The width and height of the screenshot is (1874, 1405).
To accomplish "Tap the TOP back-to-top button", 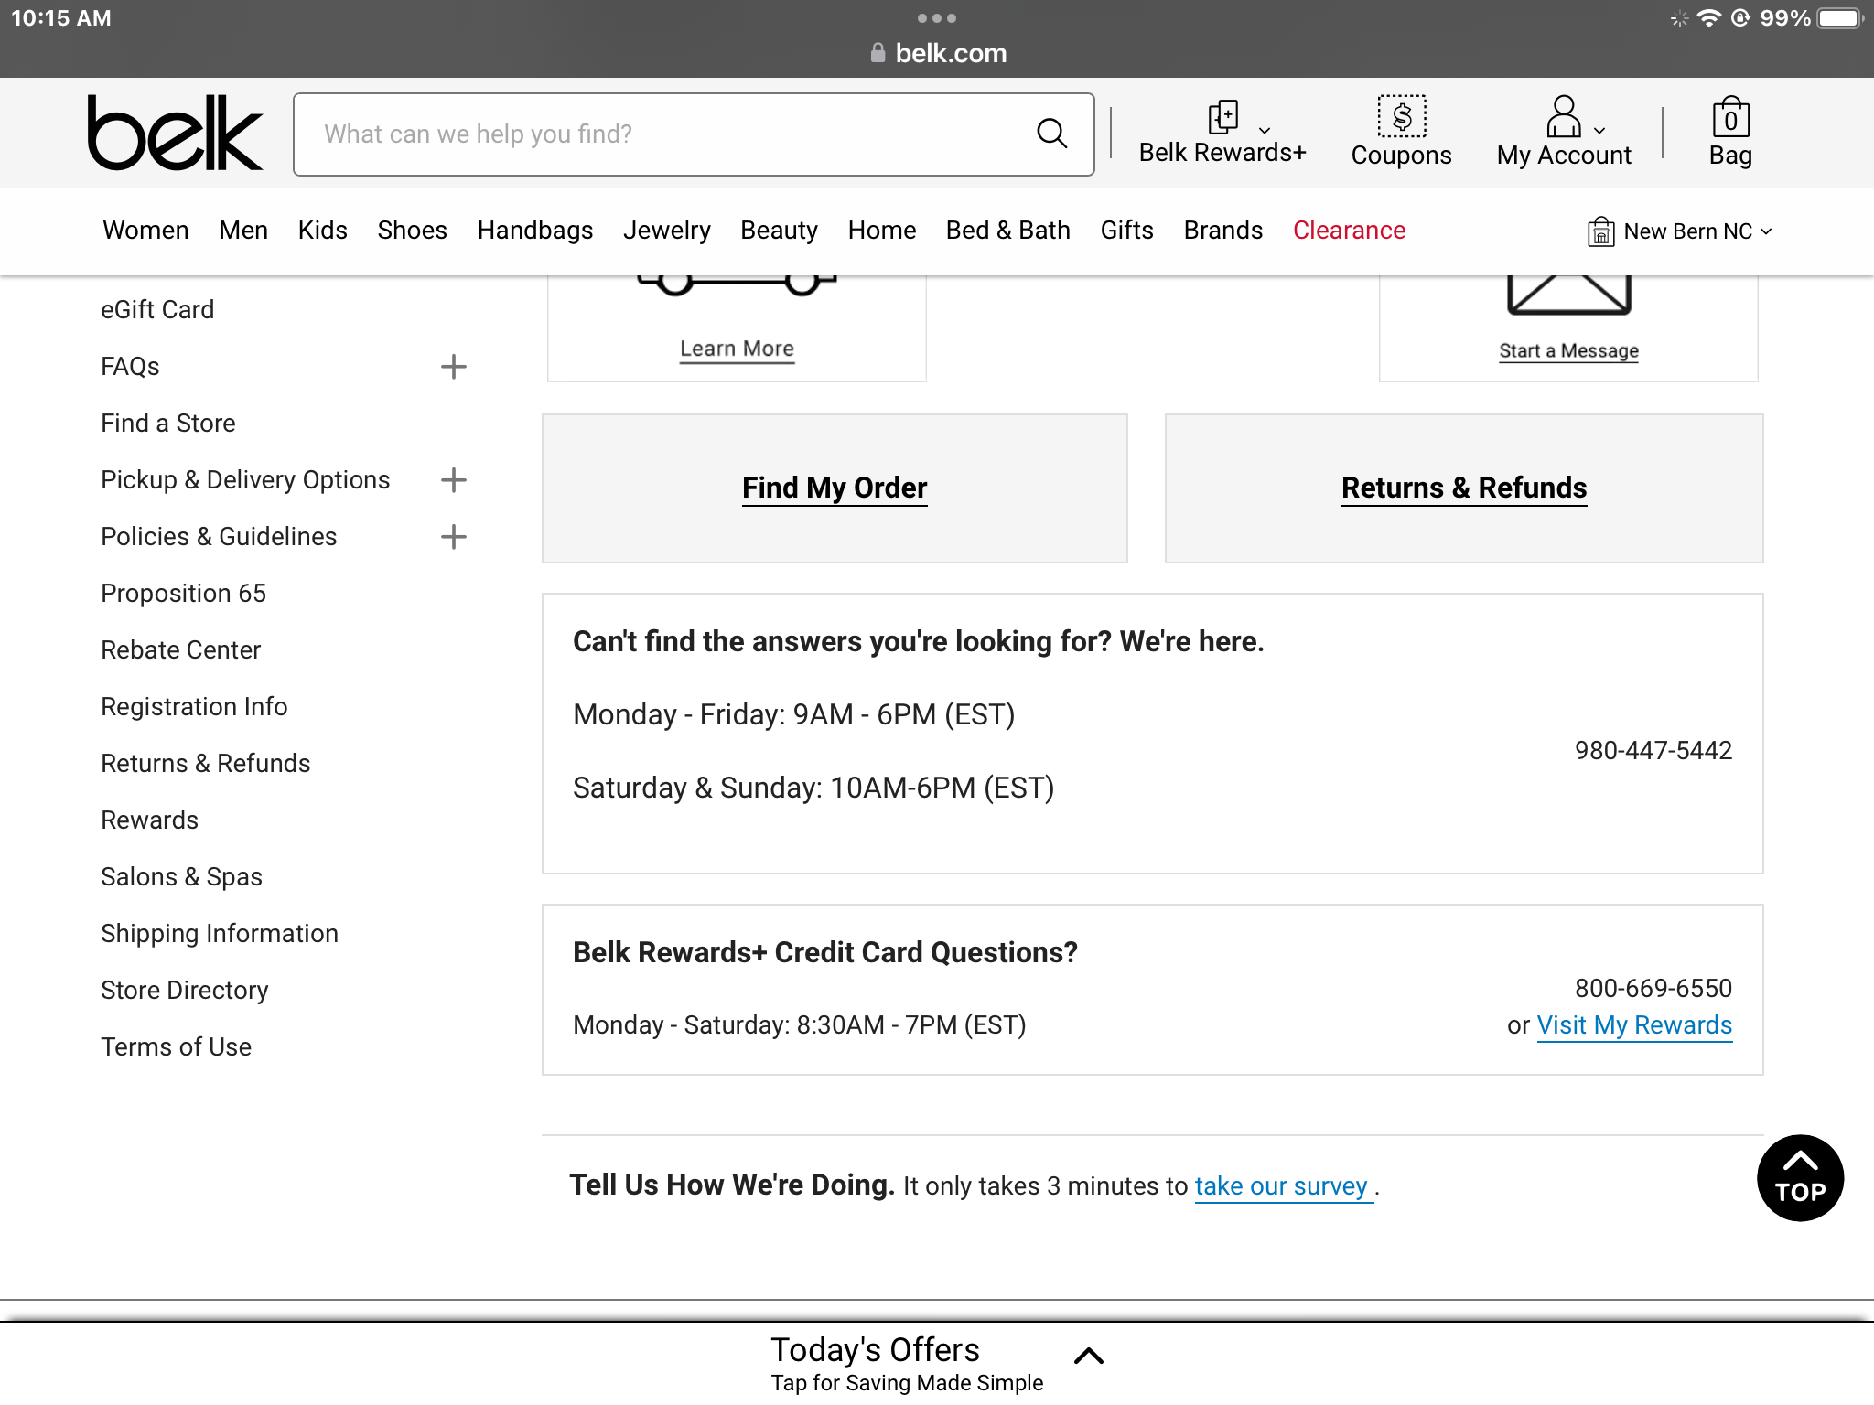I will click(x=1800, y=1178).
